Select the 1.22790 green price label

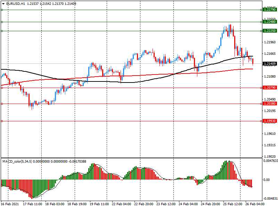click(x=270, y=10)
